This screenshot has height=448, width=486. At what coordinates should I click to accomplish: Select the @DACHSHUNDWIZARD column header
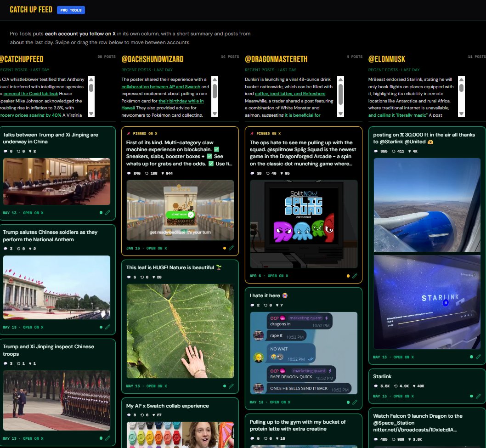pos(153,59)
